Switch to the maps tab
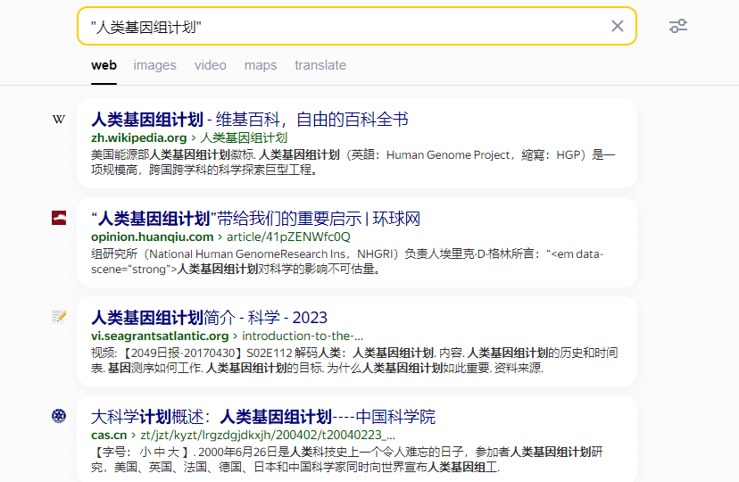The image size is (739, 482). pos(261,65)
